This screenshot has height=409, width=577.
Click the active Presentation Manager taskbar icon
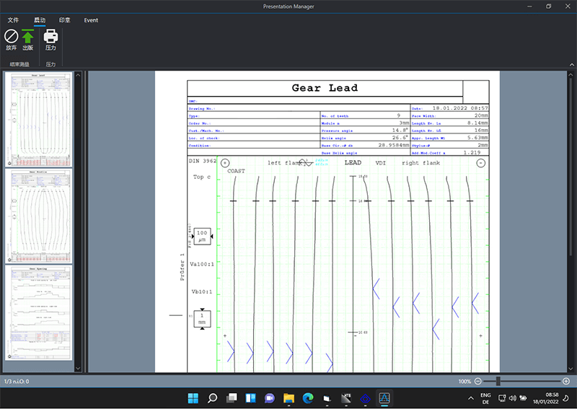tap(384, 398)
